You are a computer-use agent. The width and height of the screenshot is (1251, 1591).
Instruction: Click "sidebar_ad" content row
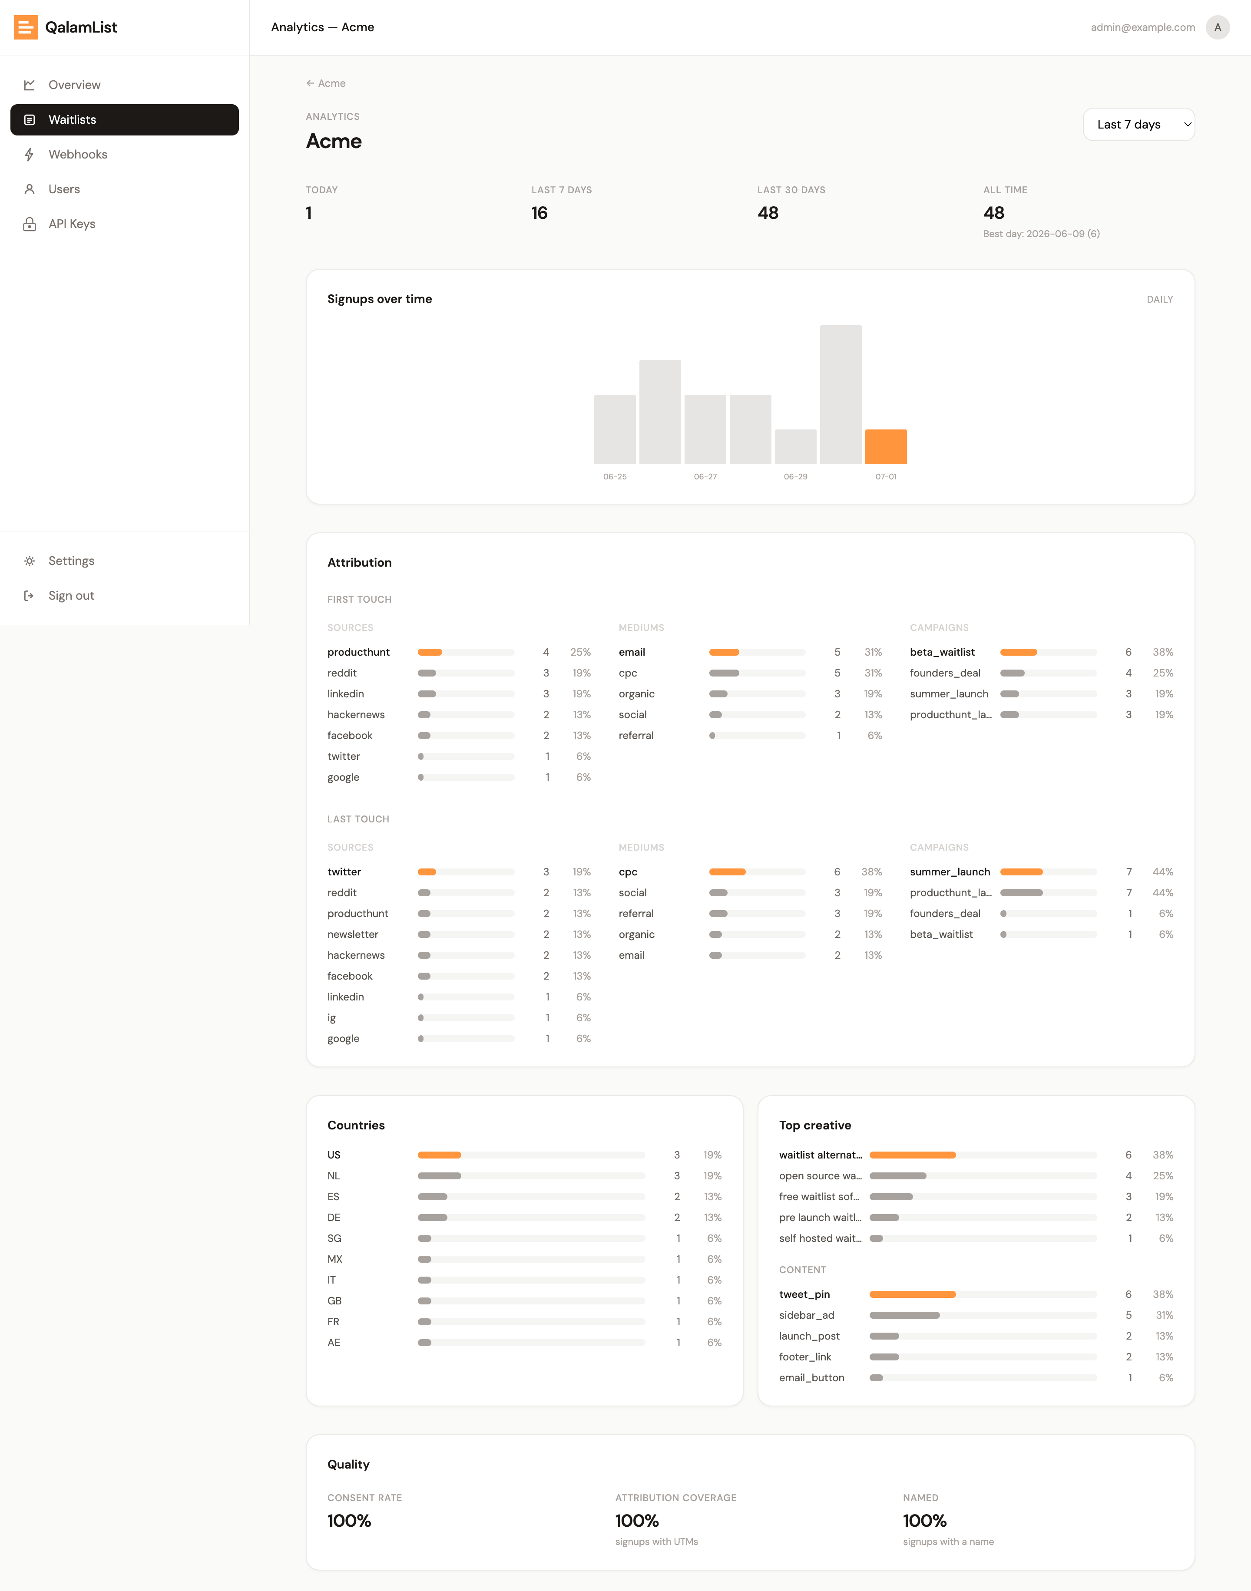976,1316
